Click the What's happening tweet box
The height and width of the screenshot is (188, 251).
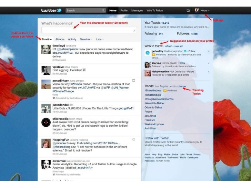(89, 30)
